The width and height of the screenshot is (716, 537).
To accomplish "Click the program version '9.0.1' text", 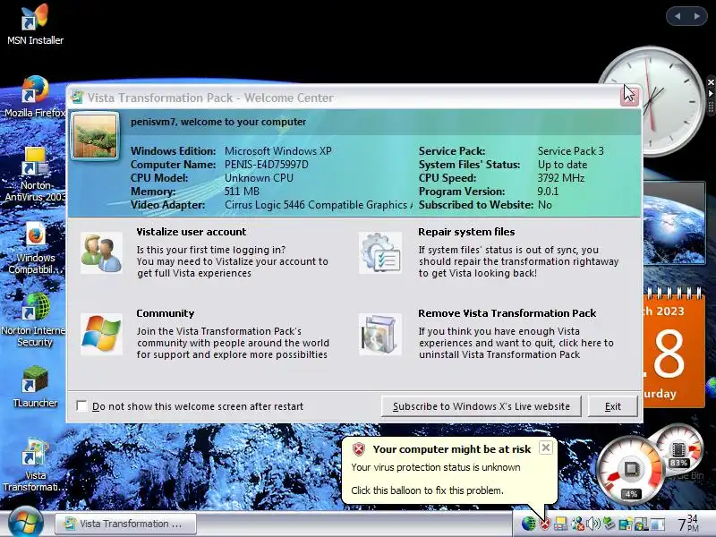I will click(x=548, y=192).
